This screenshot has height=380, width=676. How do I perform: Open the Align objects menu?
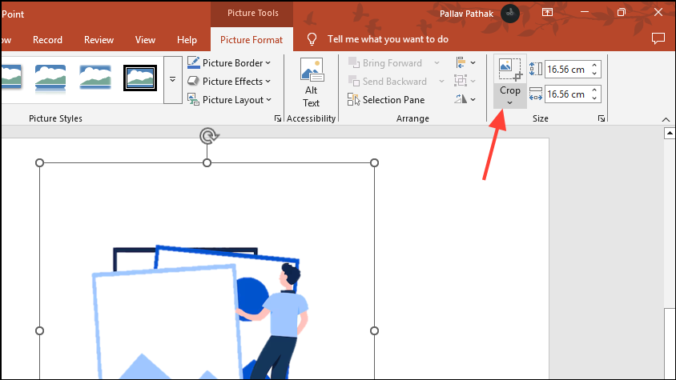tap(465, 63)
